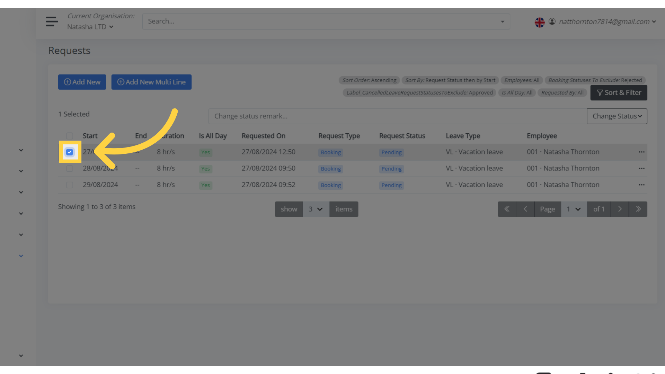This screenshot has width=665, height=374.
Task: Expand the topmost sidebar section chevron
Action: 21,150
